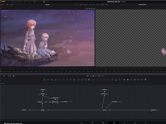Select the Paint tool in the toolbar
166x124 pixels.
(x=56, y=80)
